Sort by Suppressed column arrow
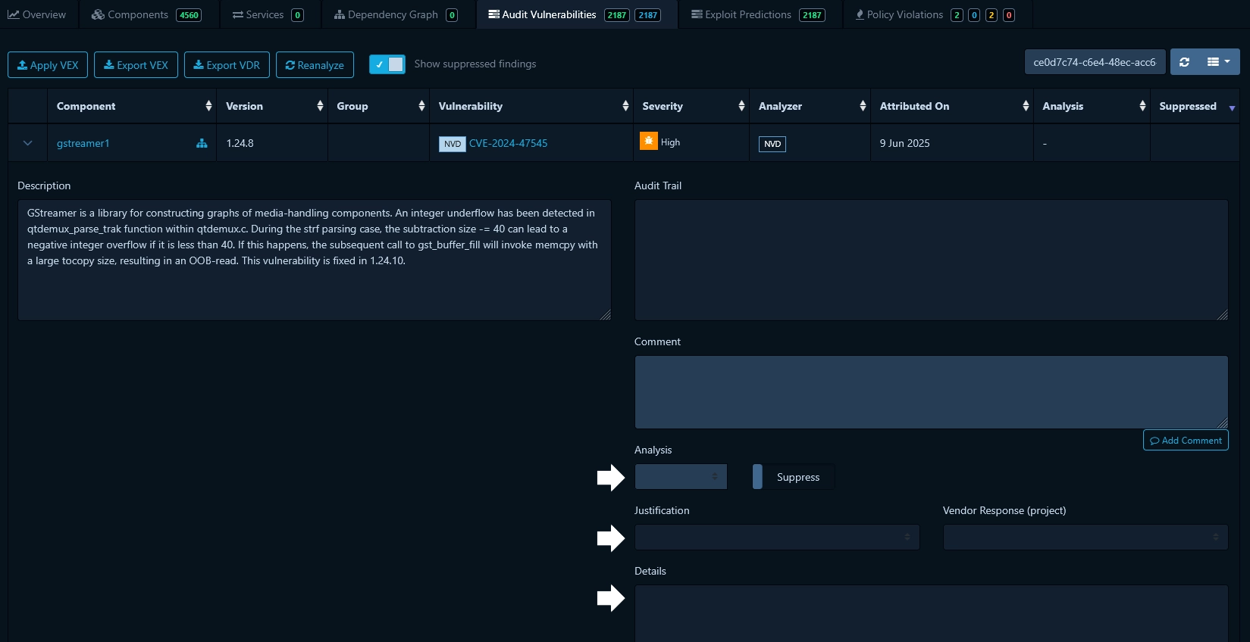 [x=1232, y=108]
